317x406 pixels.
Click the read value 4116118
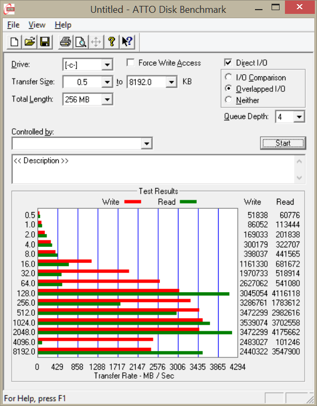[286, 293]
